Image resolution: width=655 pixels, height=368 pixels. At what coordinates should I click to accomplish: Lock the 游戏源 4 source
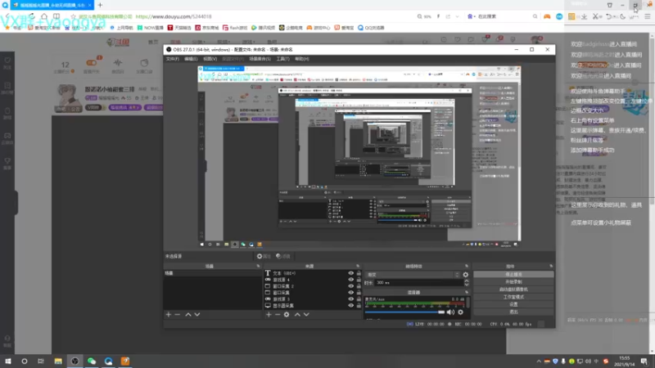(359, 280)
